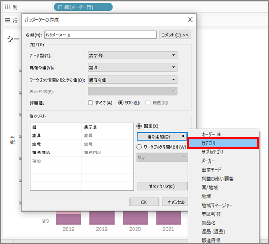Click the コメント(C) >> button
This screenshot has height=244, width=269.
pos(175,35)
